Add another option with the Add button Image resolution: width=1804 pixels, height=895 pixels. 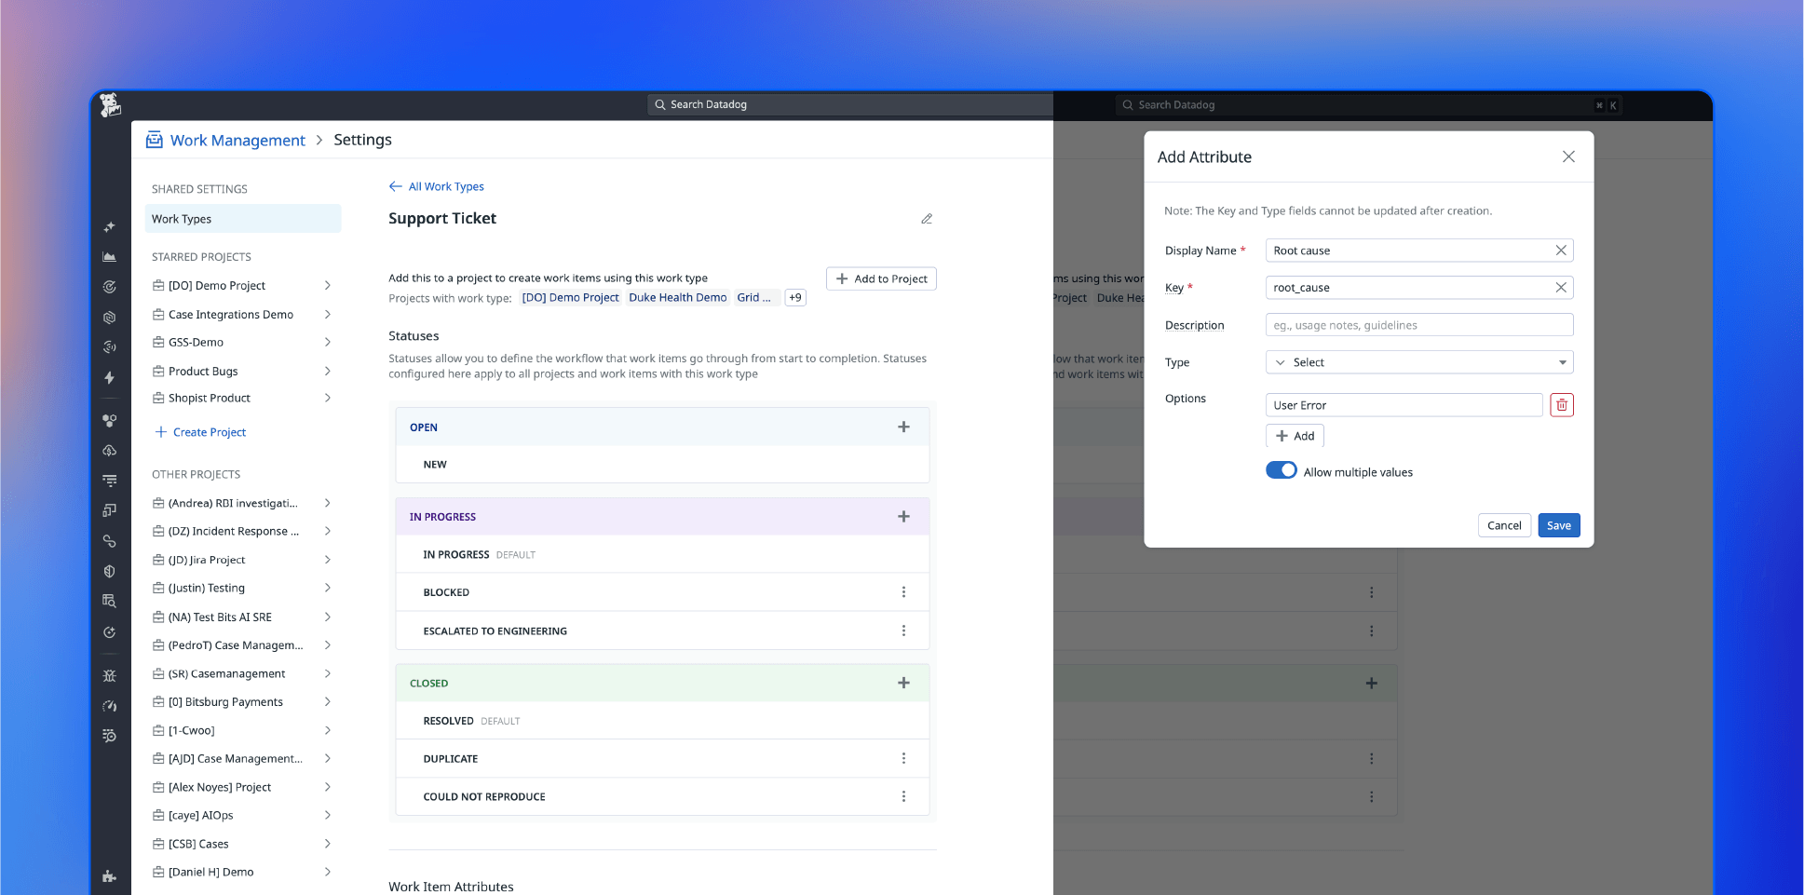pos(1295,436)
